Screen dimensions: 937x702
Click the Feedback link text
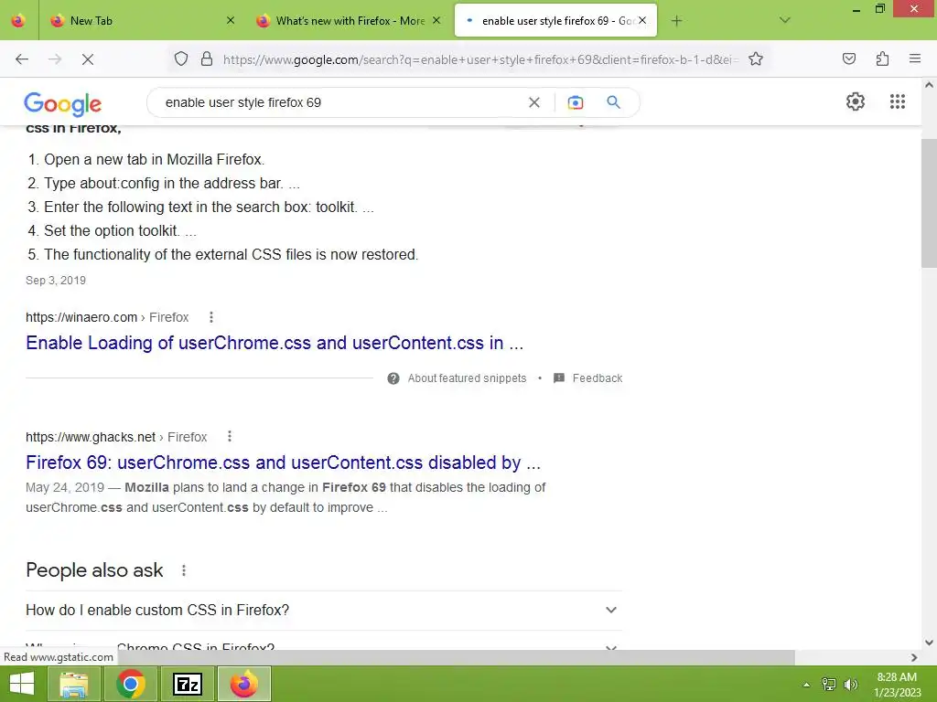click(597, 378)
